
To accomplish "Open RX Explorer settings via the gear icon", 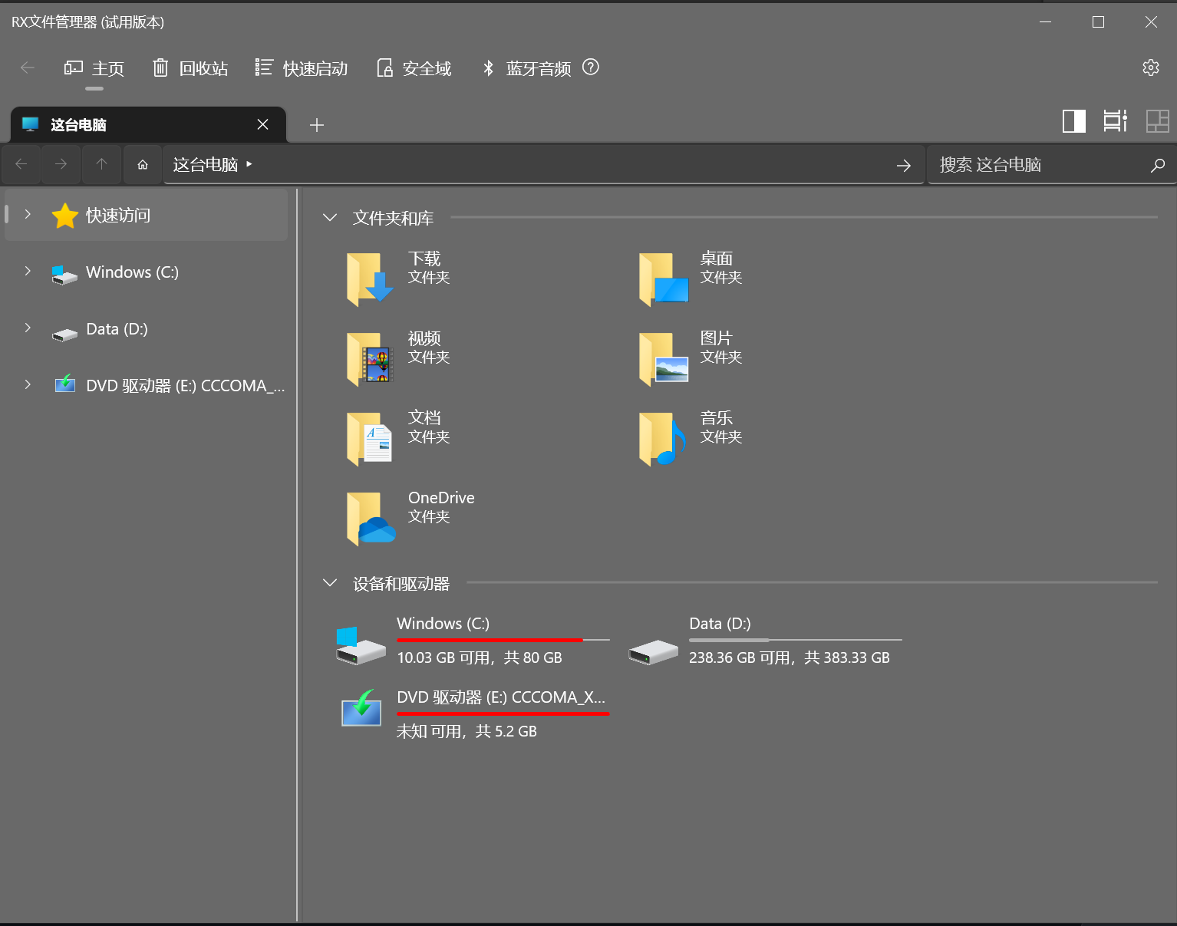I will [x=1151, y=68].
